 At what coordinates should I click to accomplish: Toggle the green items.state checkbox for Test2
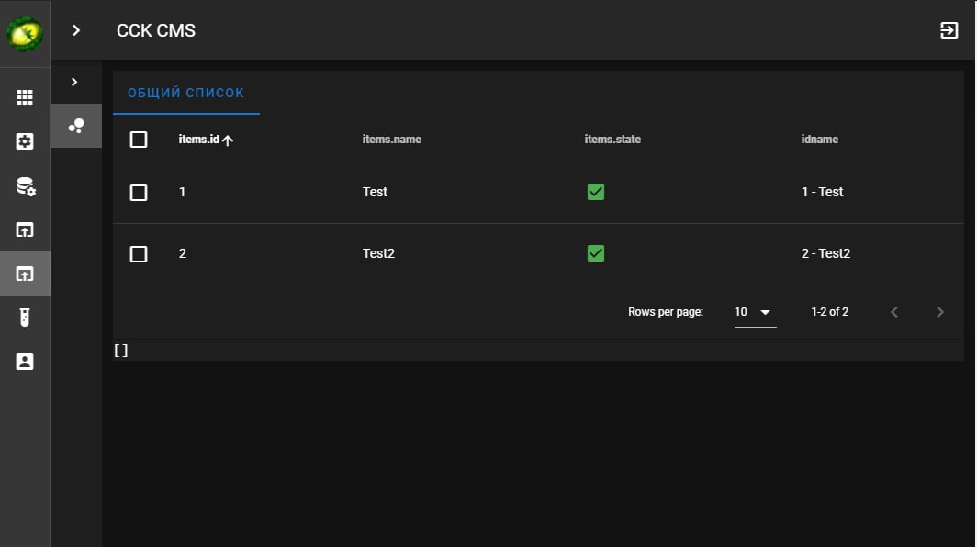click(596, 253)
